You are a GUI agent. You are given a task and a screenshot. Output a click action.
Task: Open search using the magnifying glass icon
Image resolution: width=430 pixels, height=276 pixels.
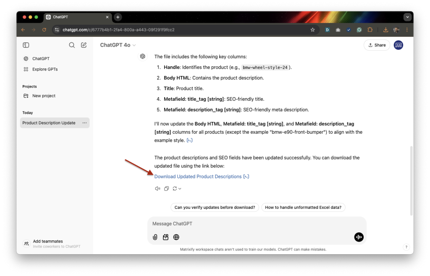[72, 45]
